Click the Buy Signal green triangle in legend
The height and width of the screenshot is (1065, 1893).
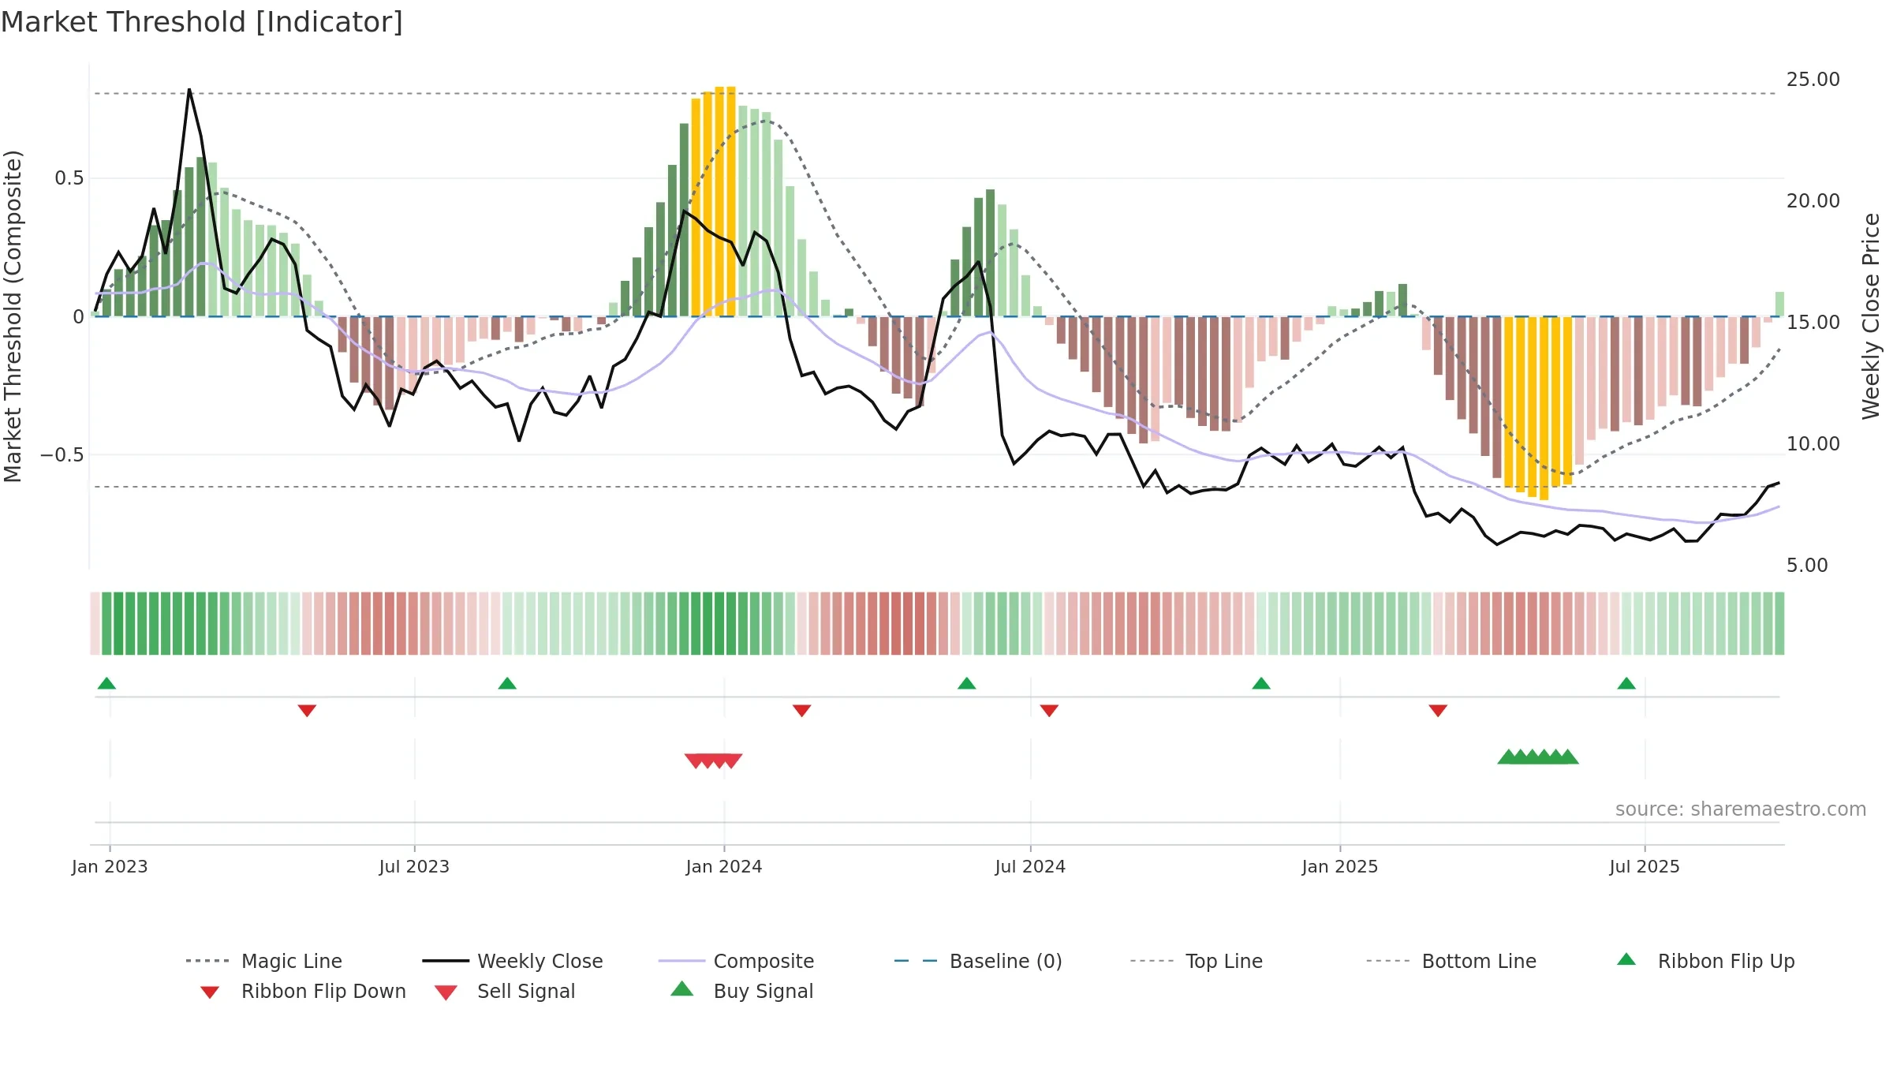click(x=681, y=988)
